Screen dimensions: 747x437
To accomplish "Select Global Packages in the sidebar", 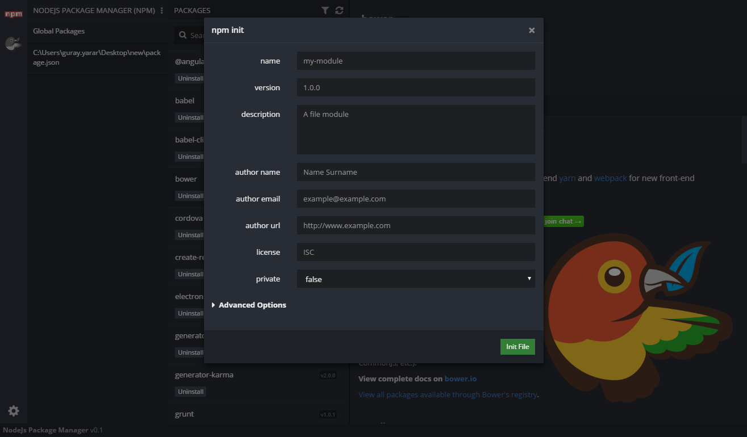I will click(98, 31).
